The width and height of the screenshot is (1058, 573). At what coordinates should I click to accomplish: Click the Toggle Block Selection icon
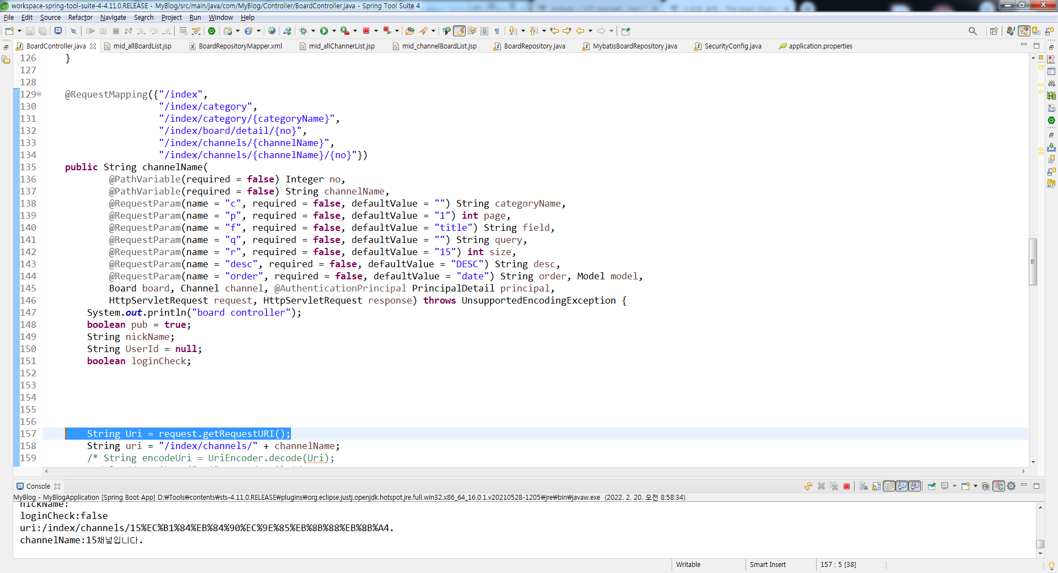(484, 31)
